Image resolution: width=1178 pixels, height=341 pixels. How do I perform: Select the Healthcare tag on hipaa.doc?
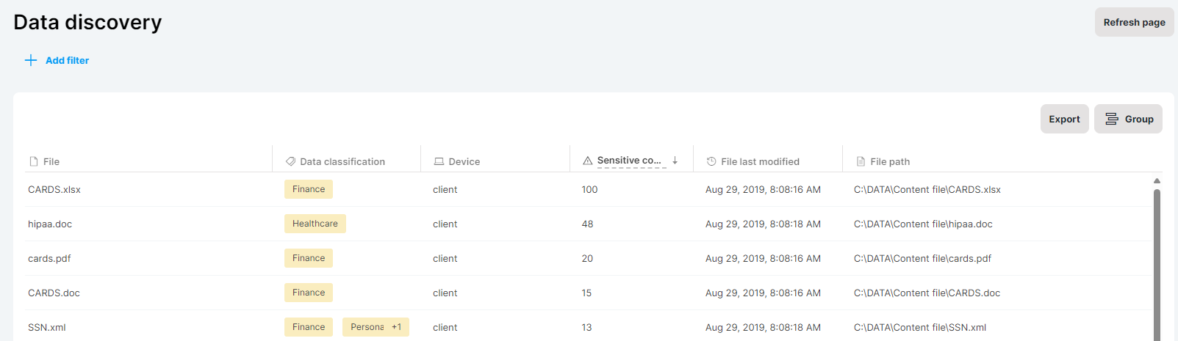point(315,224)
